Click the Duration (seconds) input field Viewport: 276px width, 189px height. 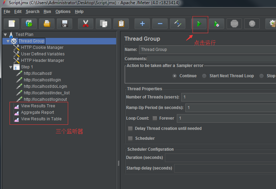click(x=220, y=158)
